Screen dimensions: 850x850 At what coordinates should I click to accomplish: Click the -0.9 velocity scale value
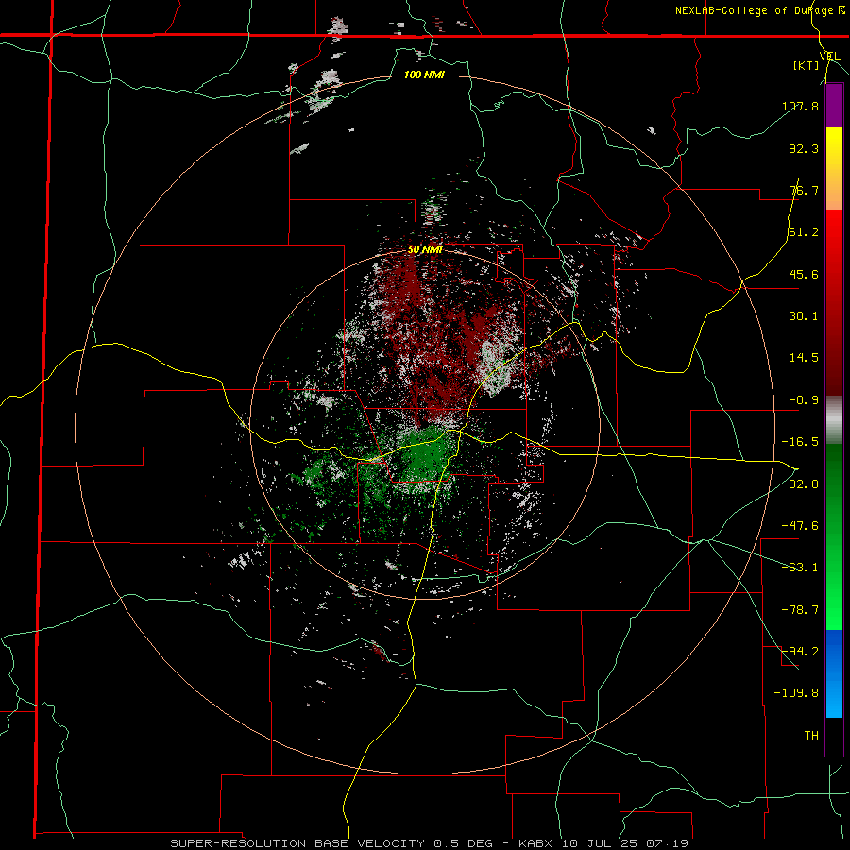[x=804, y=400]
